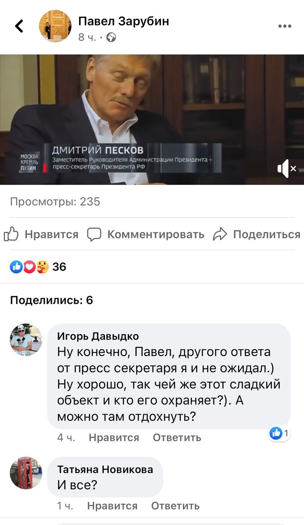Screen dimensions: 304x525
Task: View the like reaction badge on Игорь's comment
Action: (280, 433)
